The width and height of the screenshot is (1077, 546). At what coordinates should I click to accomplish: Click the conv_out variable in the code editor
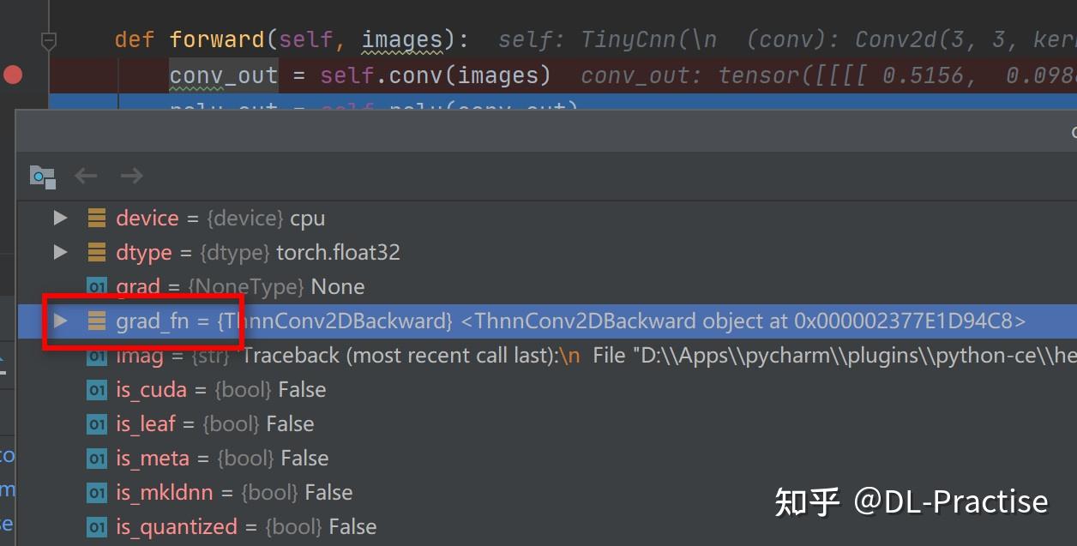pyautogui.click(x=222, y=75)
